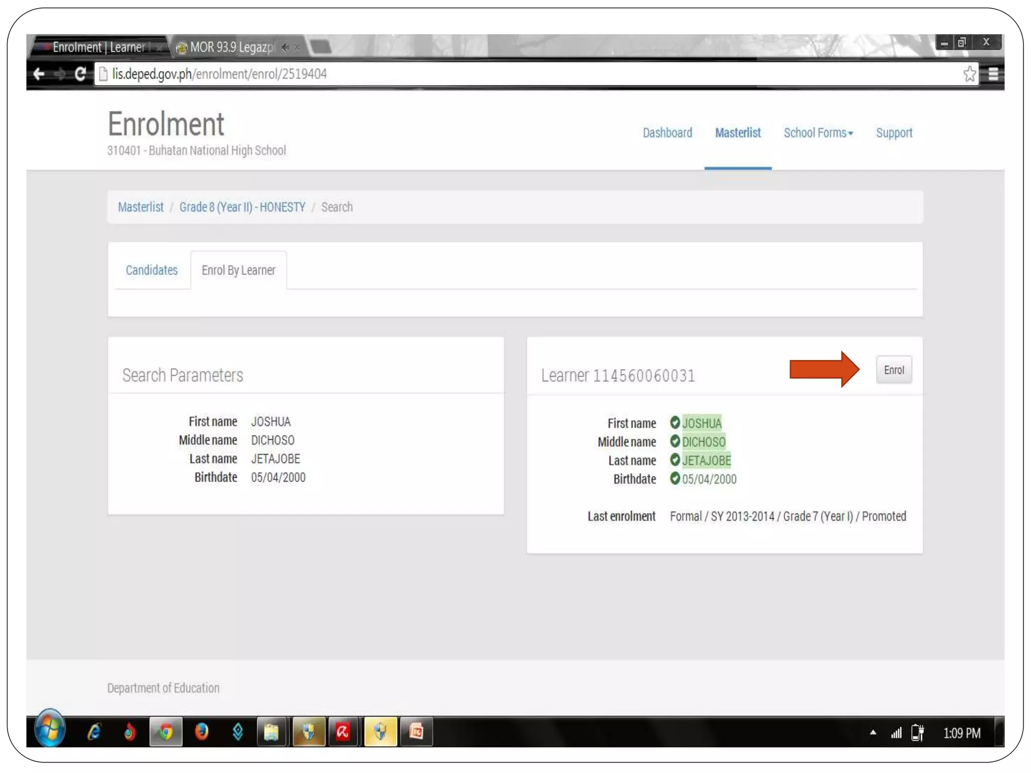
Task: Open the Candidates tab
Action: (x=152, y=270)
